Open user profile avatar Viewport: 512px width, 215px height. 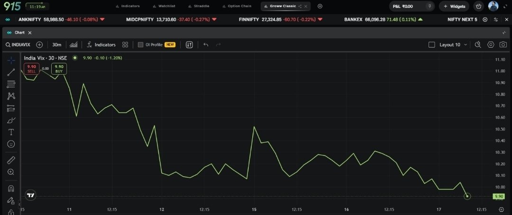click(x=494, y=6)
